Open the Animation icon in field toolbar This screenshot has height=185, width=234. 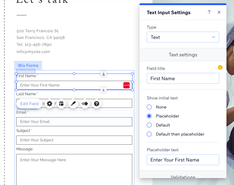(x=85, y=104)
